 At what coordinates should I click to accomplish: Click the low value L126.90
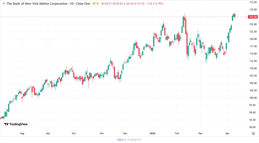pos(129,3)
